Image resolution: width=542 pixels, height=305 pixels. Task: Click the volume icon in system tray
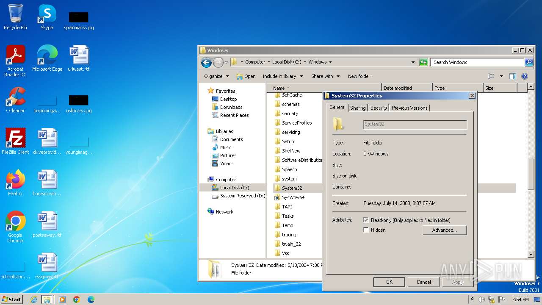coord(481,299)
